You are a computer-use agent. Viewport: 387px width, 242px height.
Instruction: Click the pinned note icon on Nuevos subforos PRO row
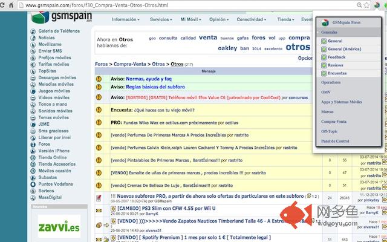[x=99, y=198]
